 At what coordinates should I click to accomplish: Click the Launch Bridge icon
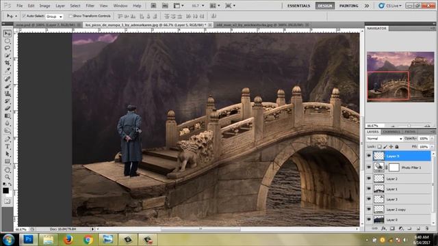point(153,5)
